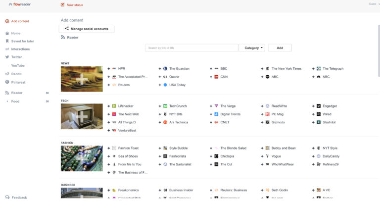
Task: Add Wired via its plus icon
Action: pos(313,114)
